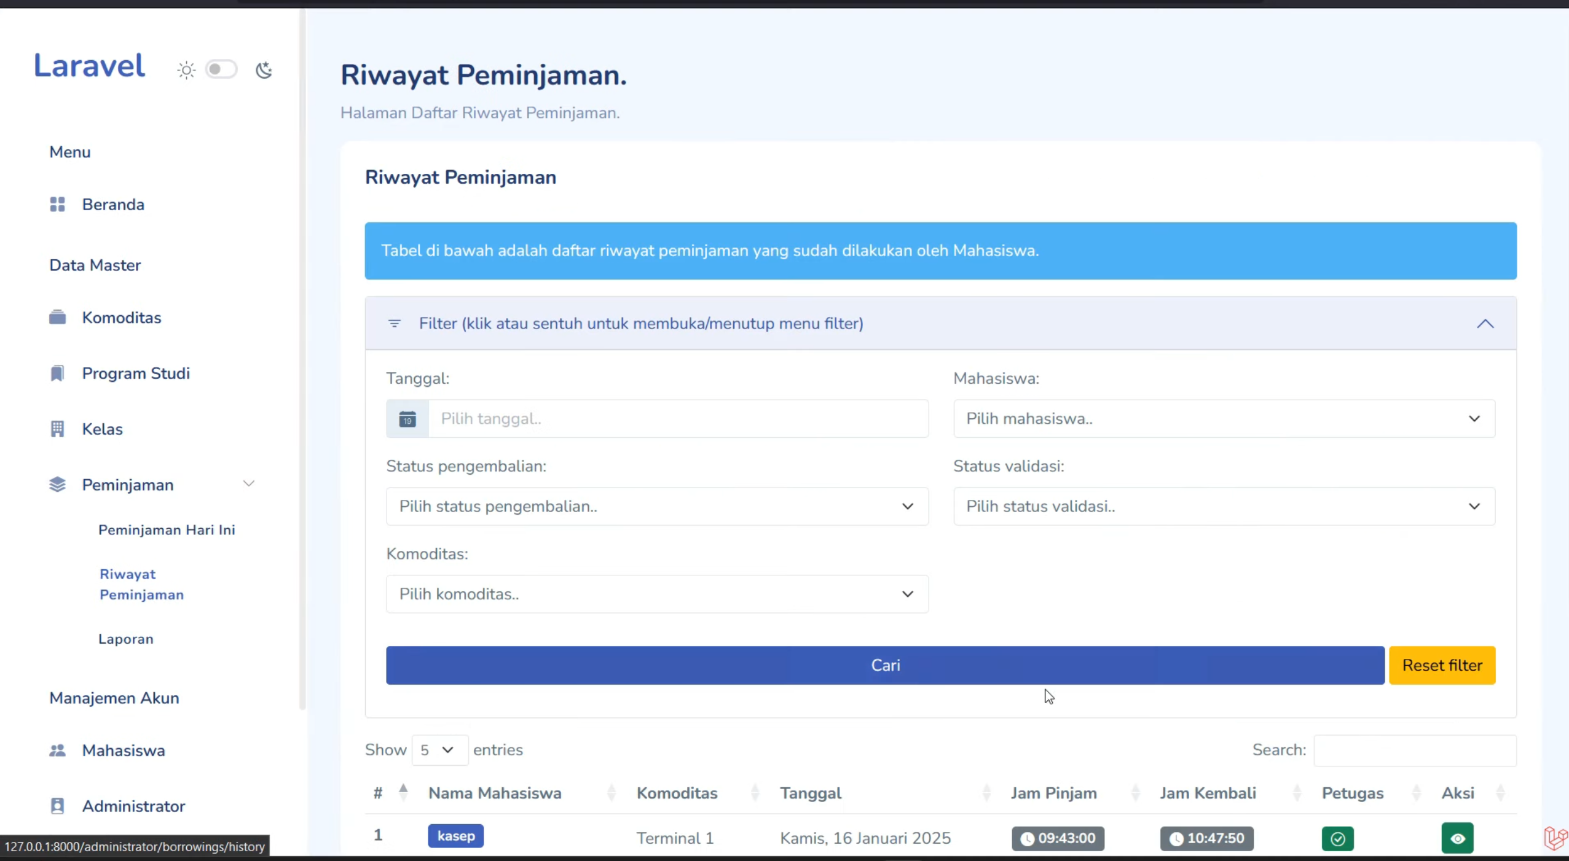Screen dimensions: 1569x861
Task: Open the Pilih komoditas dropdown
Action: click(657, 594)
